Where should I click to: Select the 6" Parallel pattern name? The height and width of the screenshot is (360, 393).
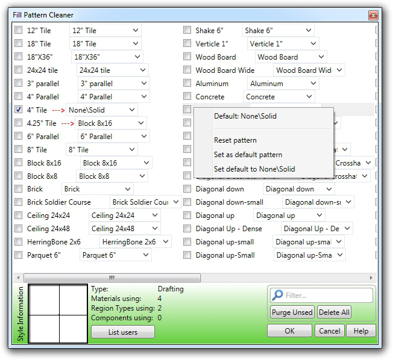click(43, 137)
